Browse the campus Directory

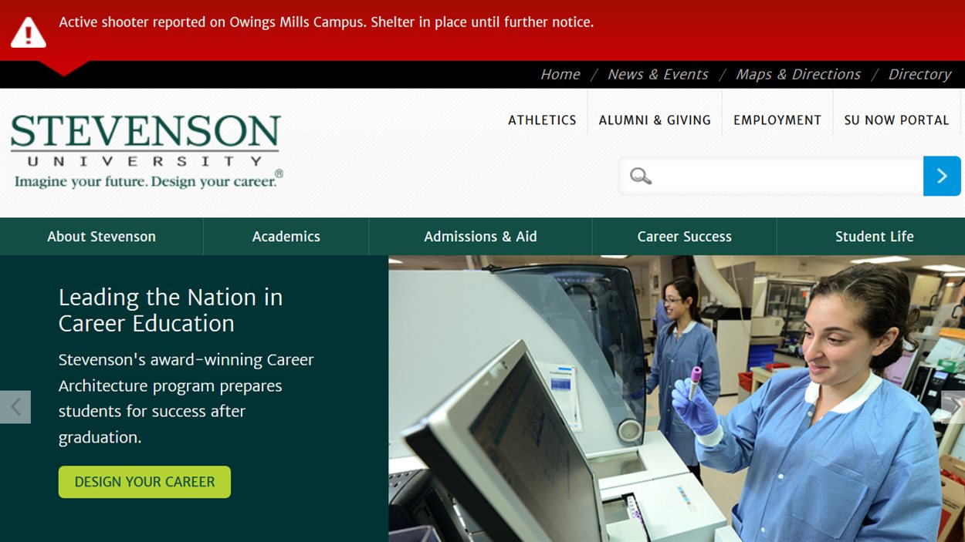coord(919,74)
